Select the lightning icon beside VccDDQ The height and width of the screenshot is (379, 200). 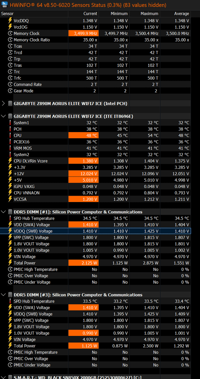10,21
